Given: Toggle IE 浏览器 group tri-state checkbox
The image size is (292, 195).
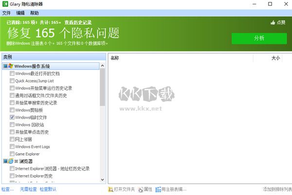Looking at the screenshot, I should (x=5, y=161).
